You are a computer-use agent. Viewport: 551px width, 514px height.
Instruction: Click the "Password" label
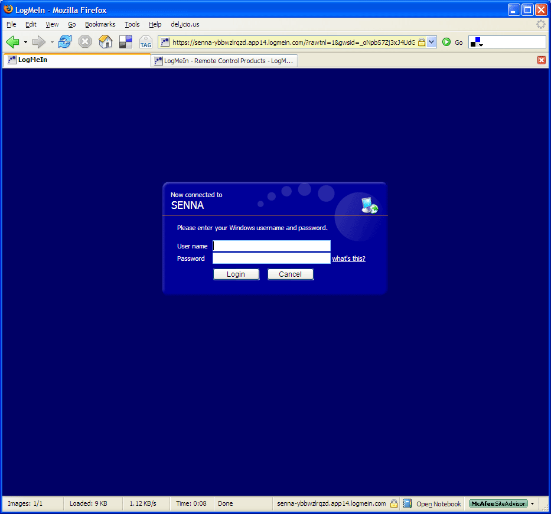pyautogui.click(x=191, y=258)
